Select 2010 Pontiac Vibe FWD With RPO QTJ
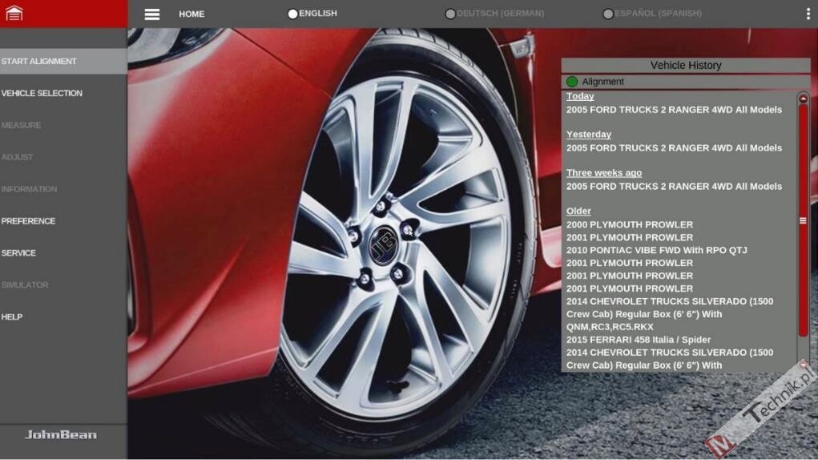Viewport: 818px width, 460px height. click(x=657, y=250)
